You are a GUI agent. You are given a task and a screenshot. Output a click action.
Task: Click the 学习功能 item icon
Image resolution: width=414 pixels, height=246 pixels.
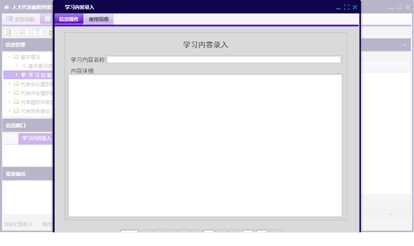point(24,75)
